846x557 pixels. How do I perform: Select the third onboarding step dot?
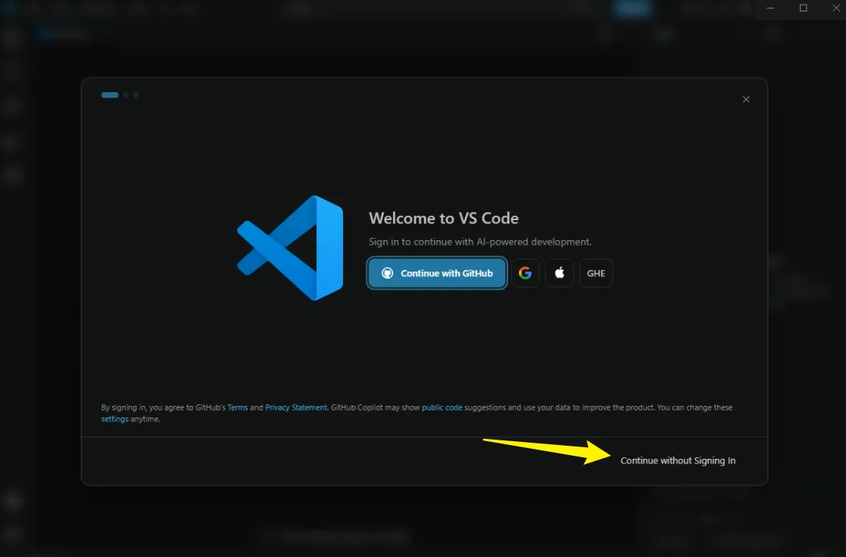point(136,95)
